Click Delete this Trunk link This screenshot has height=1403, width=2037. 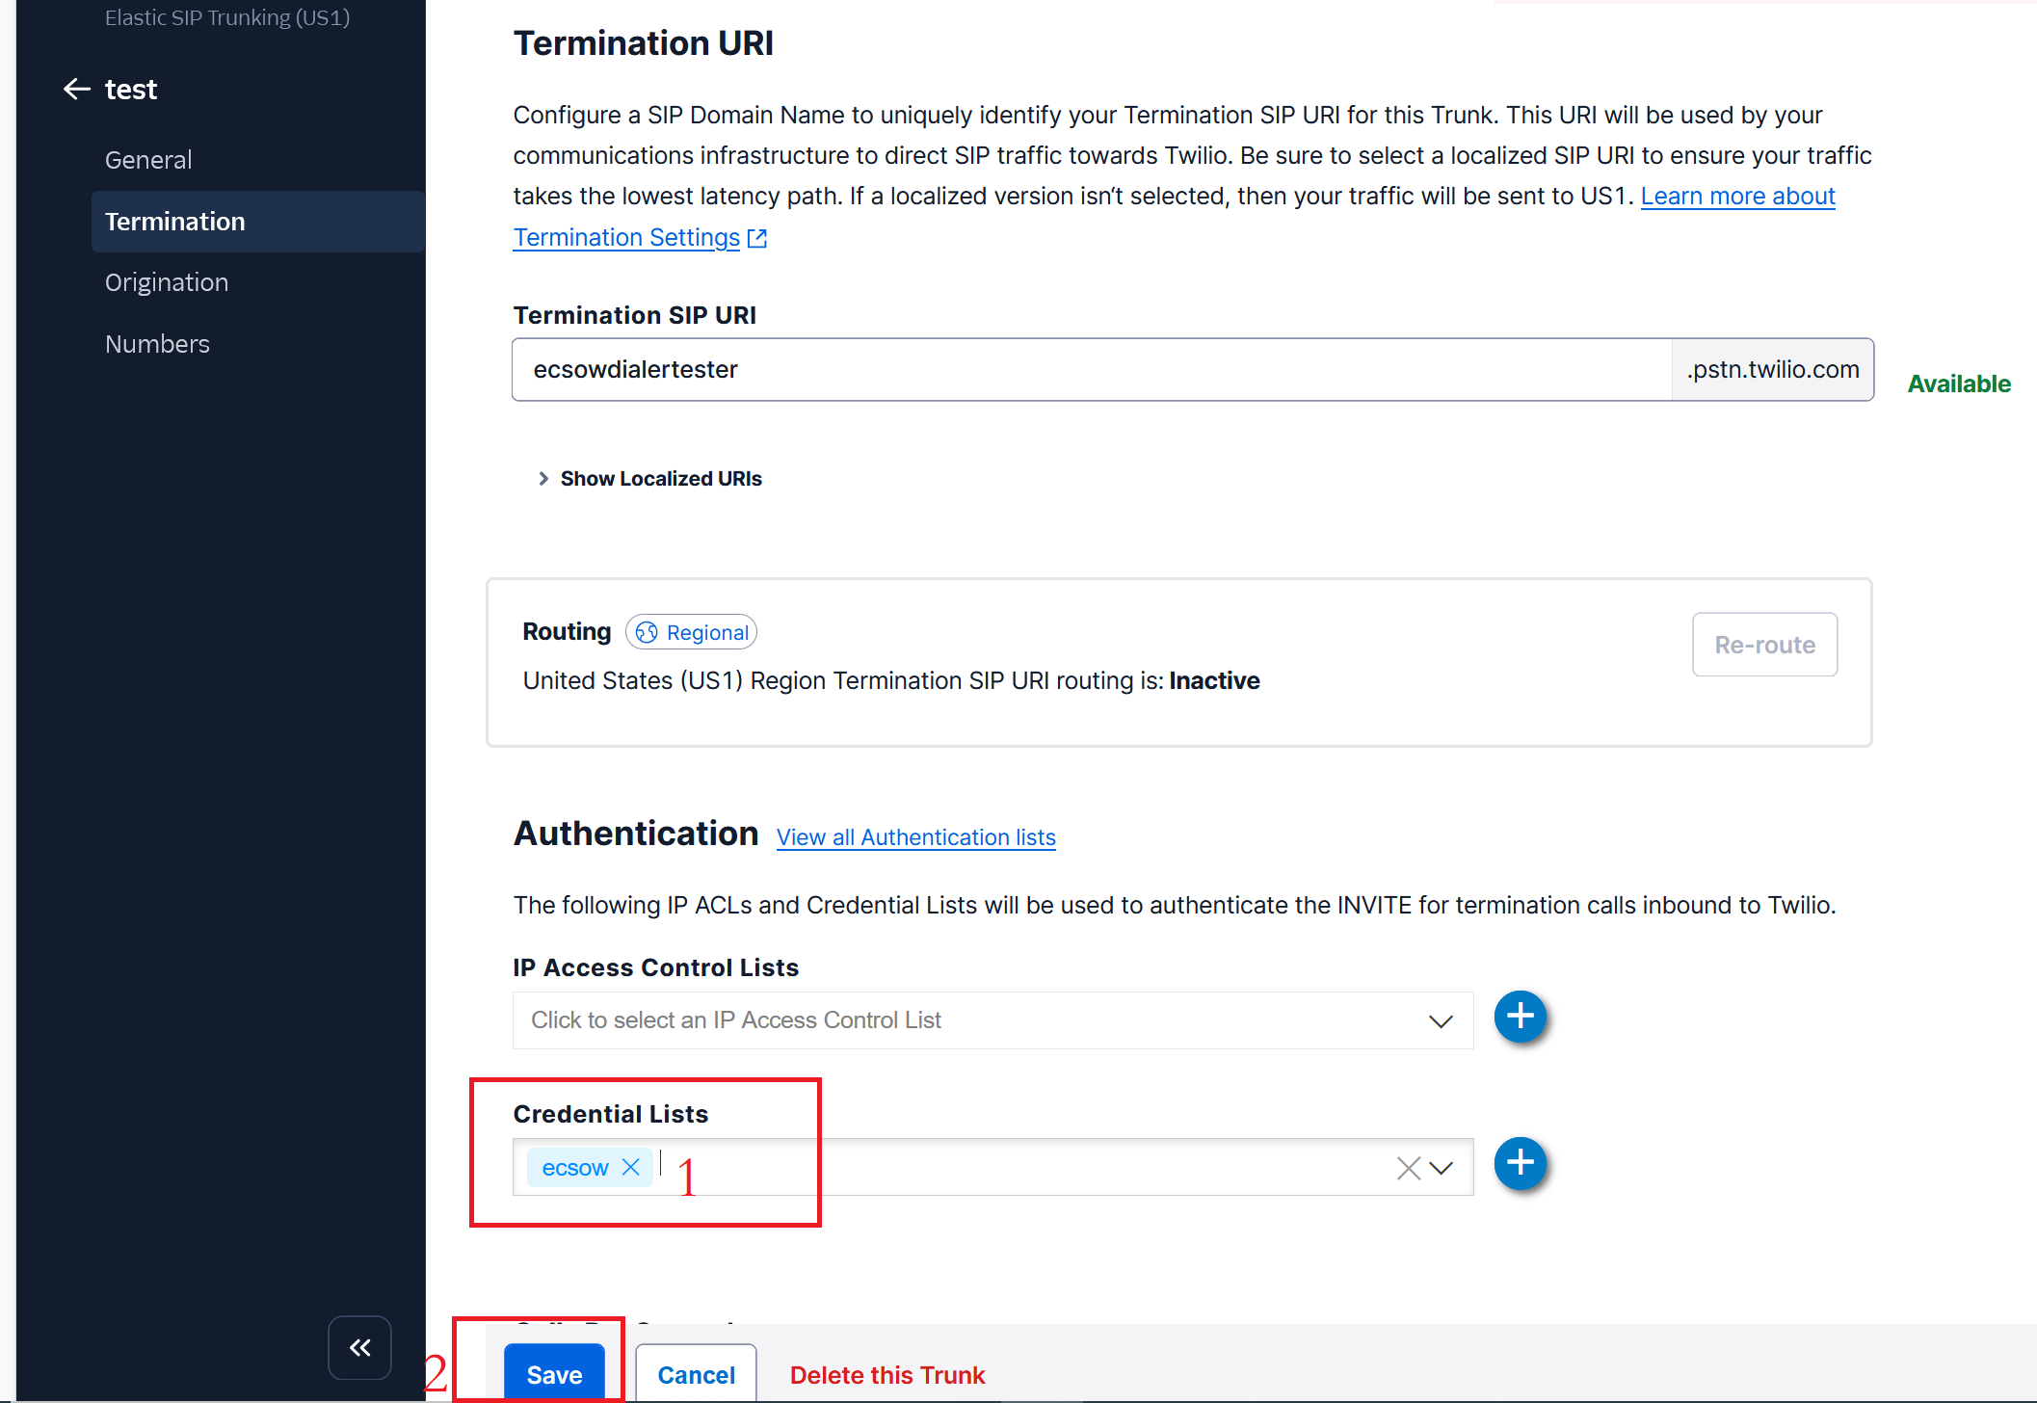pyautogui.click(x=887, y=1375)
